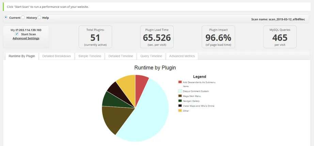Select the Current radio button

[x=6, y=17]
